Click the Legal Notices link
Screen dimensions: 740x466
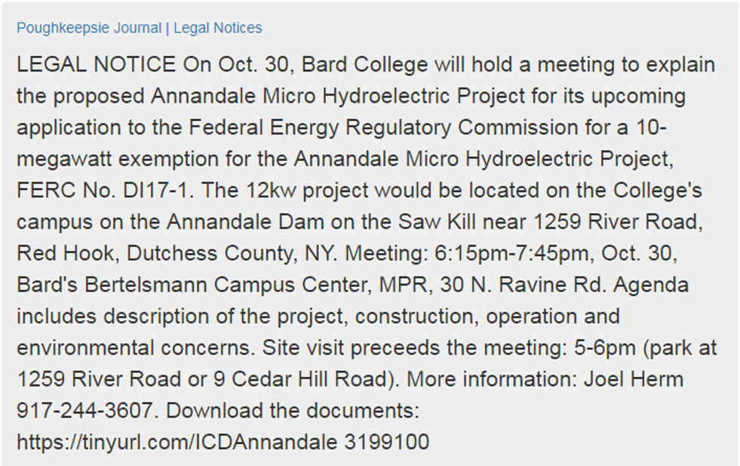tap(218, 28)
